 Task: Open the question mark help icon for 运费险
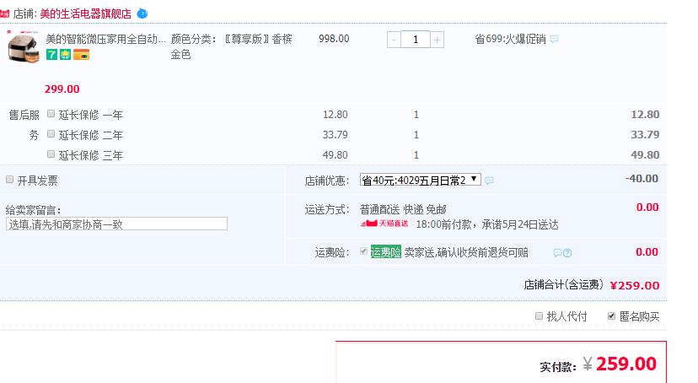coord(567,253)
